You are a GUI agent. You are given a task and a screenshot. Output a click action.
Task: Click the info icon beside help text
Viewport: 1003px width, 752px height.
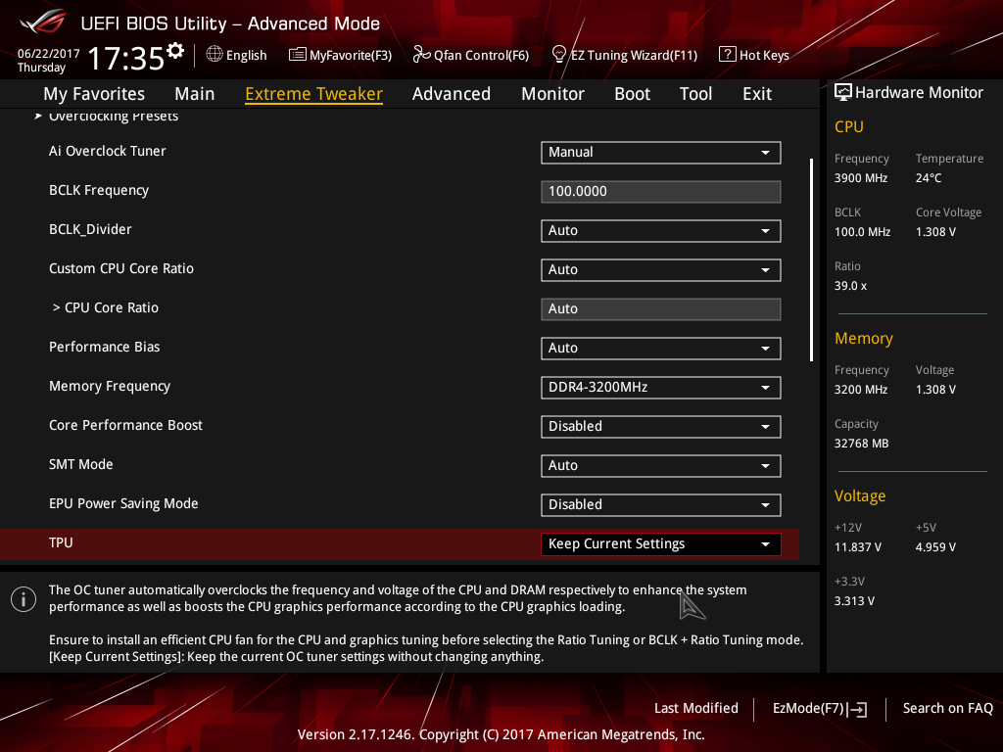pos(24,599)
